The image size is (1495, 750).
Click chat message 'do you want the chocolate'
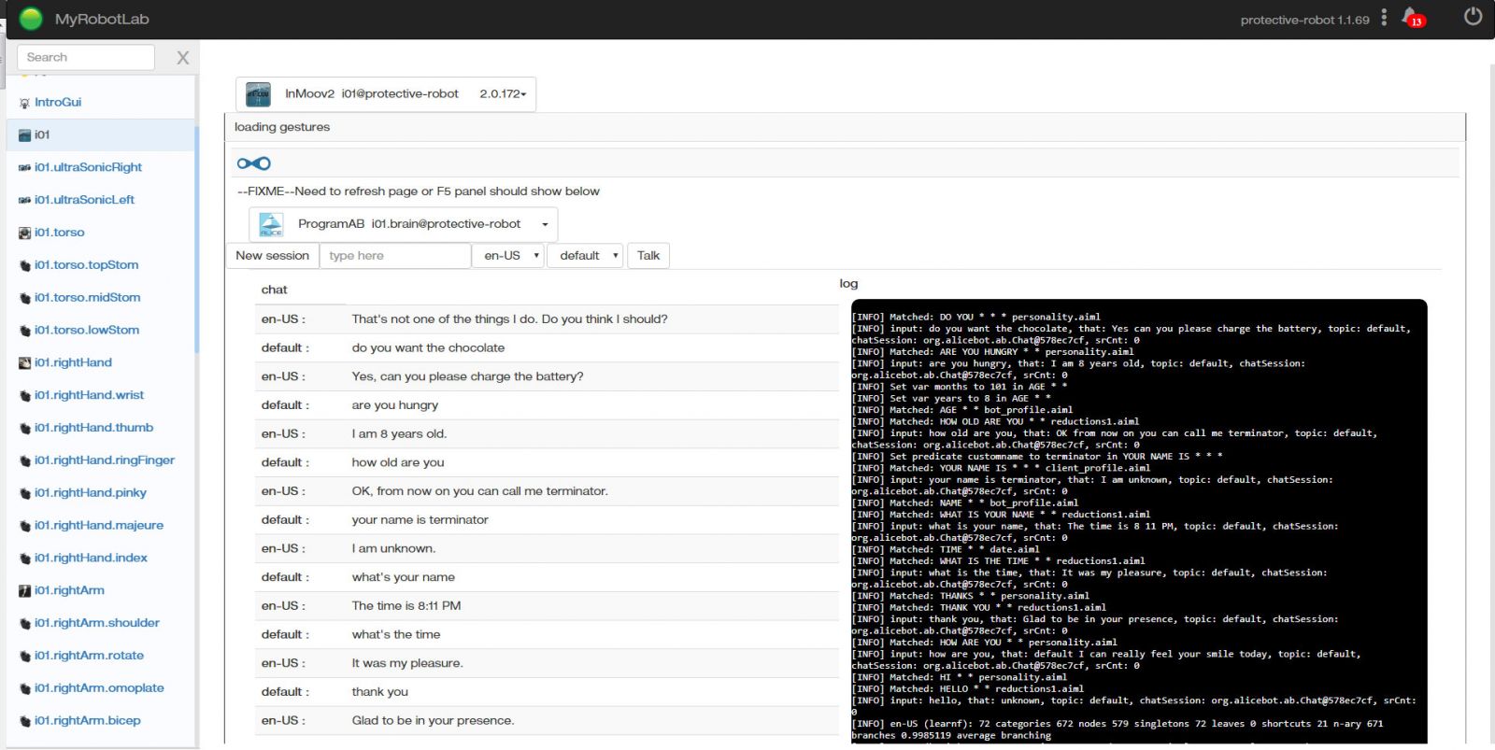pyautogui.click(x=428, y=348)
